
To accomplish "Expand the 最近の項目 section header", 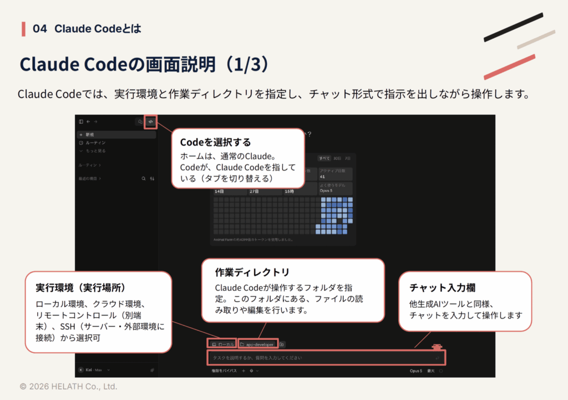I will pyautogui.click(x=89, y=179).
